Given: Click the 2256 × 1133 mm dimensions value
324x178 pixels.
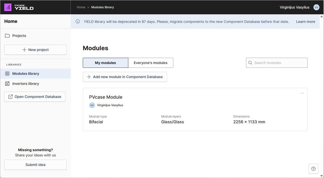Looking at the screenshot, I should click(249, 122).
